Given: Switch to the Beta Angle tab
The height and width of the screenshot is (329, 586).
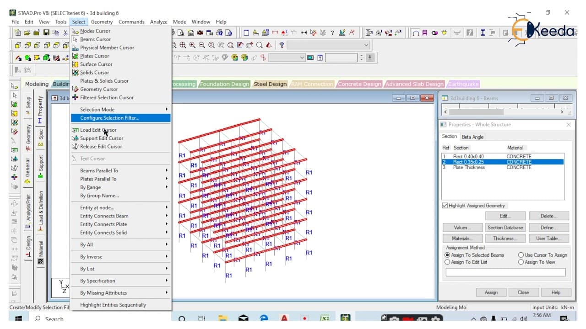Looking at the screenshot, I should tap(472, 137).
